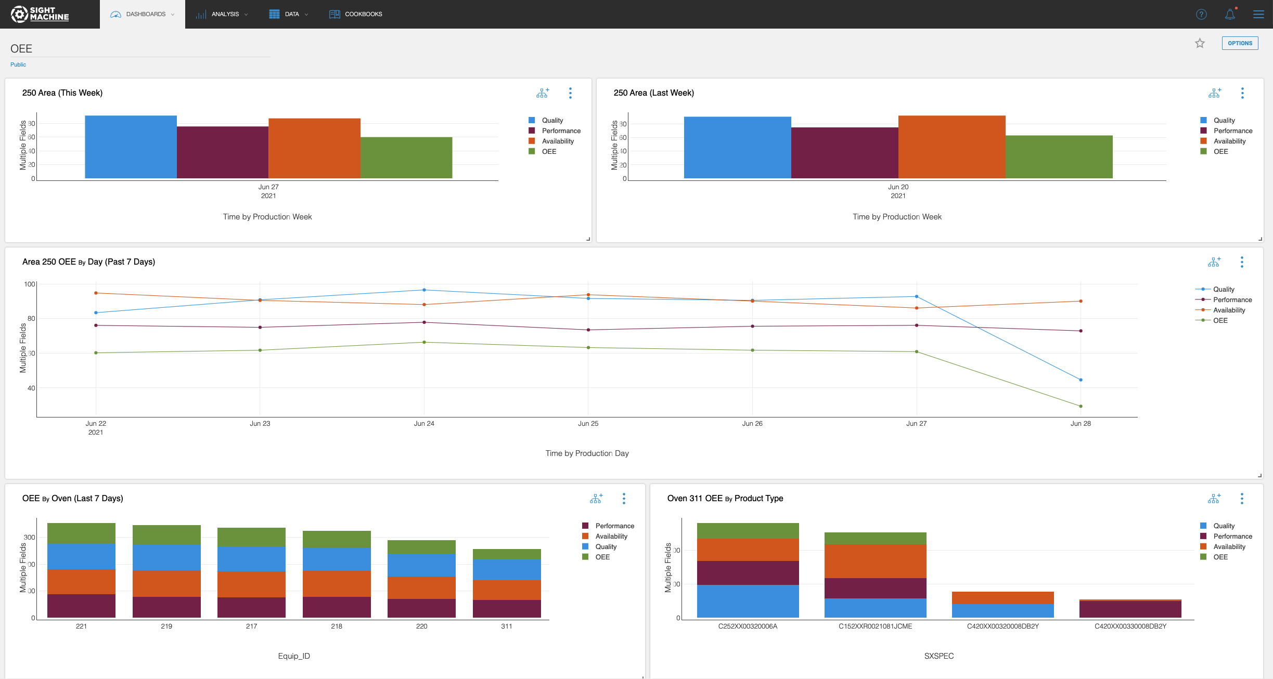Click the Data table icon
Screen dimensions: 1273x679
[x=274, y=14]
